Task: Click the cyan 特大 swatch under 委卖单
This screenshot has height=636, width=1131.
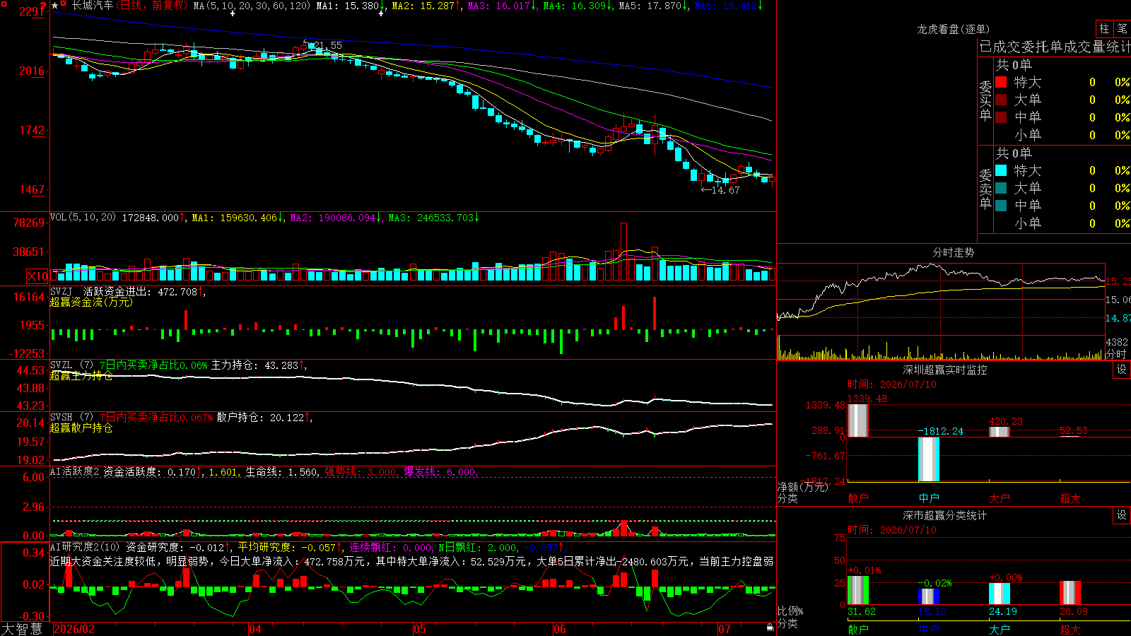Action: point(1001,170)
